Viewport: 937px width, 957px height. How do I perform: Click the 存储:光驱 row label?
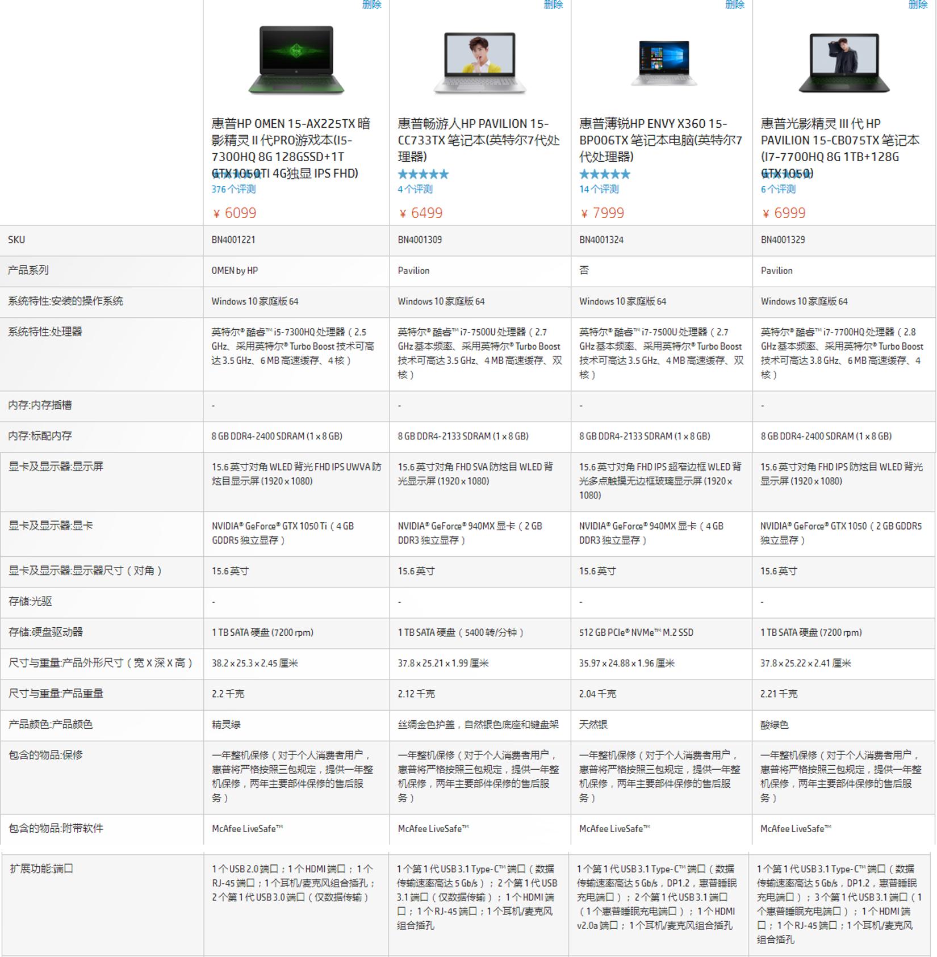click(30, 601)
